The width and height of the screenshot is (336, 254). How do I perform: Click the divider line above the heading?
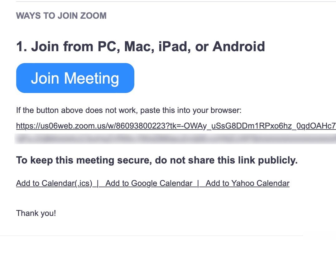[x=175, y=2]
